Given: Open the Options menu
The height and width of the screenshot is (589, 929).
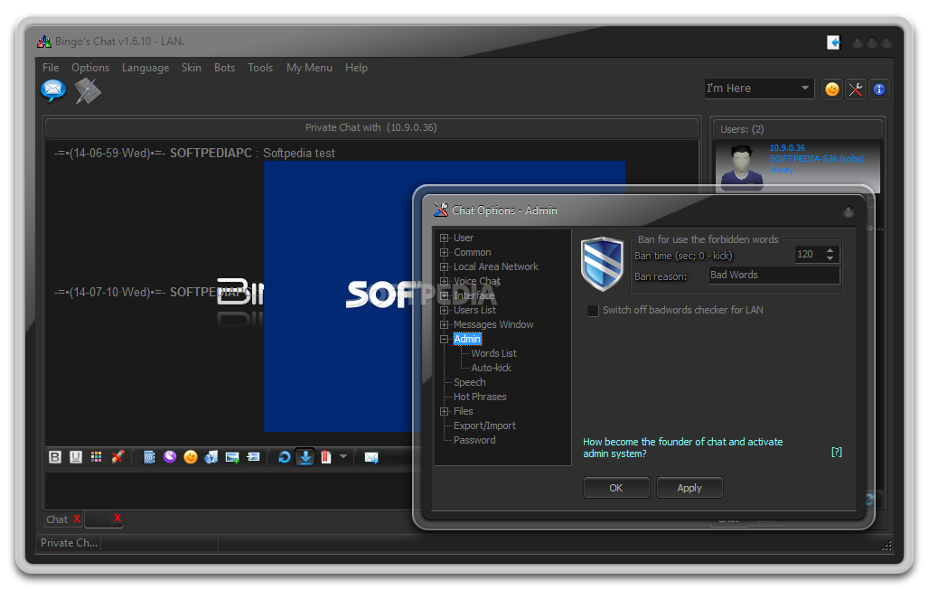Looking at the screenshot, I should [90, 68].
